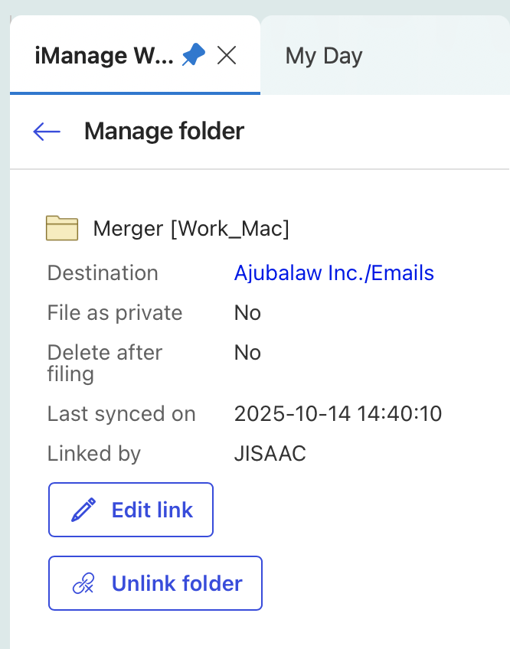The width and height of the screenshot is (510, 649).
Task: Click the folder icon beside Merger [Work_Mac]
Action: [x=62, y=228]
